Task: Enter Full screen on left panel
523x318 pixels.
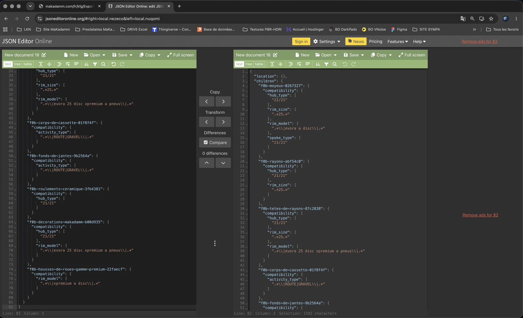Action: (180, 55)
